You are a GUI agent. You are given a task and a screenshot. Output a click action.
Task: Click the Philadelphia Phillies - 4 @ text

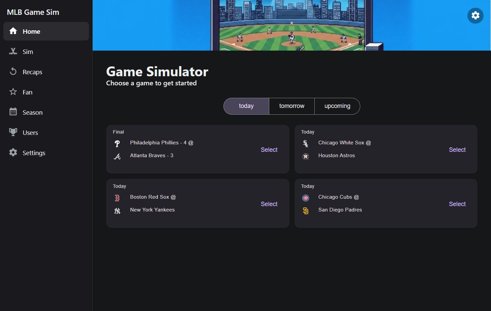(x=162, y=143)
